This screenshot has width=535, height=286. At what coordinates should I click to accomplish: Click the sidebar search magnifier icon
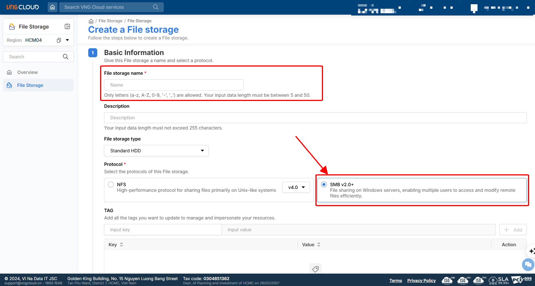point(66,57)
